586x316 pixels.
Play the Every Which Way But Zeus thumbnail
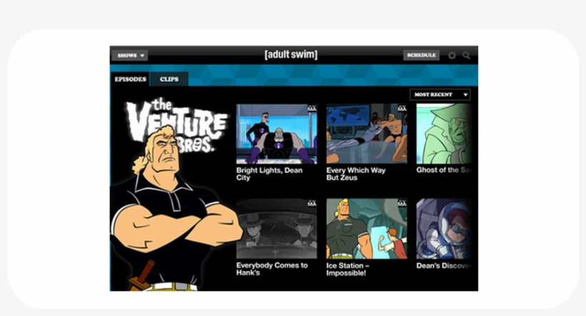pyautogui.click(x=367, y=134)
